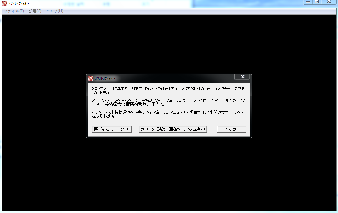Maximize the main application window
Screen dimensions: 338x213
[x=316, y=2]
